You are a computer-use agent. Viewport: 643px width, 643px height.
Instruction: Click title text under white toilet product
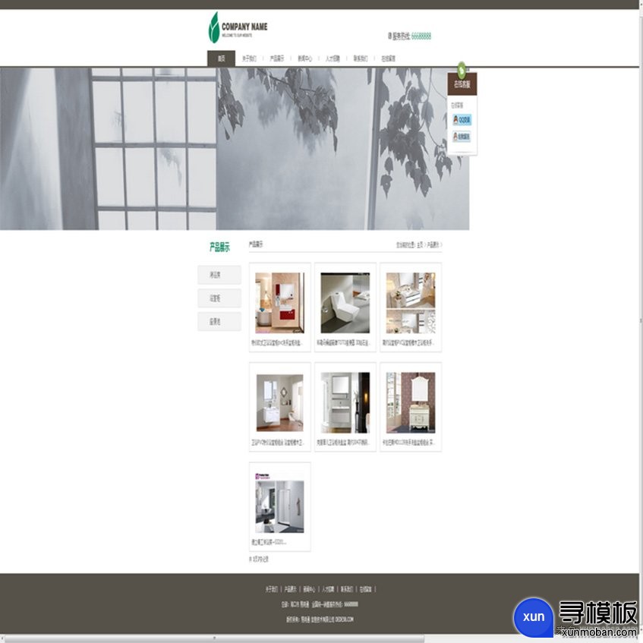pos(343,343)
